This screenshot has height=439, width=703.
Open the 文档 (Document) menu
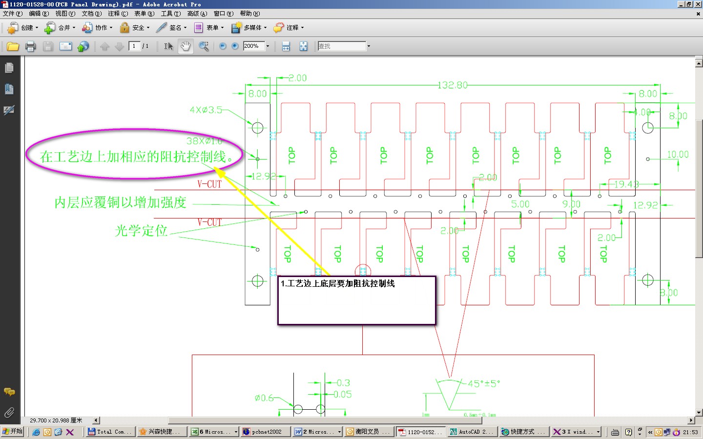[x=92, y=14]
